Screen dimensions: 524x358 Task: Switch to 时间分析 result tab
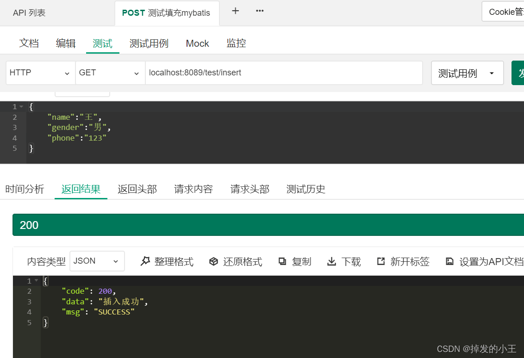25,189
